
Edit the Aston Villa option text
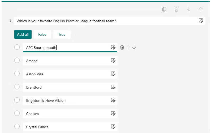pyautogui.click(x=66, y=74)
